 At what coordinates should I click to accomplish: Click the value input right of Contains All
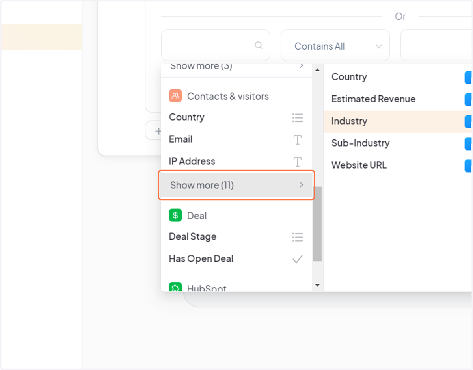pyautogui.click(x=436, y=45)
